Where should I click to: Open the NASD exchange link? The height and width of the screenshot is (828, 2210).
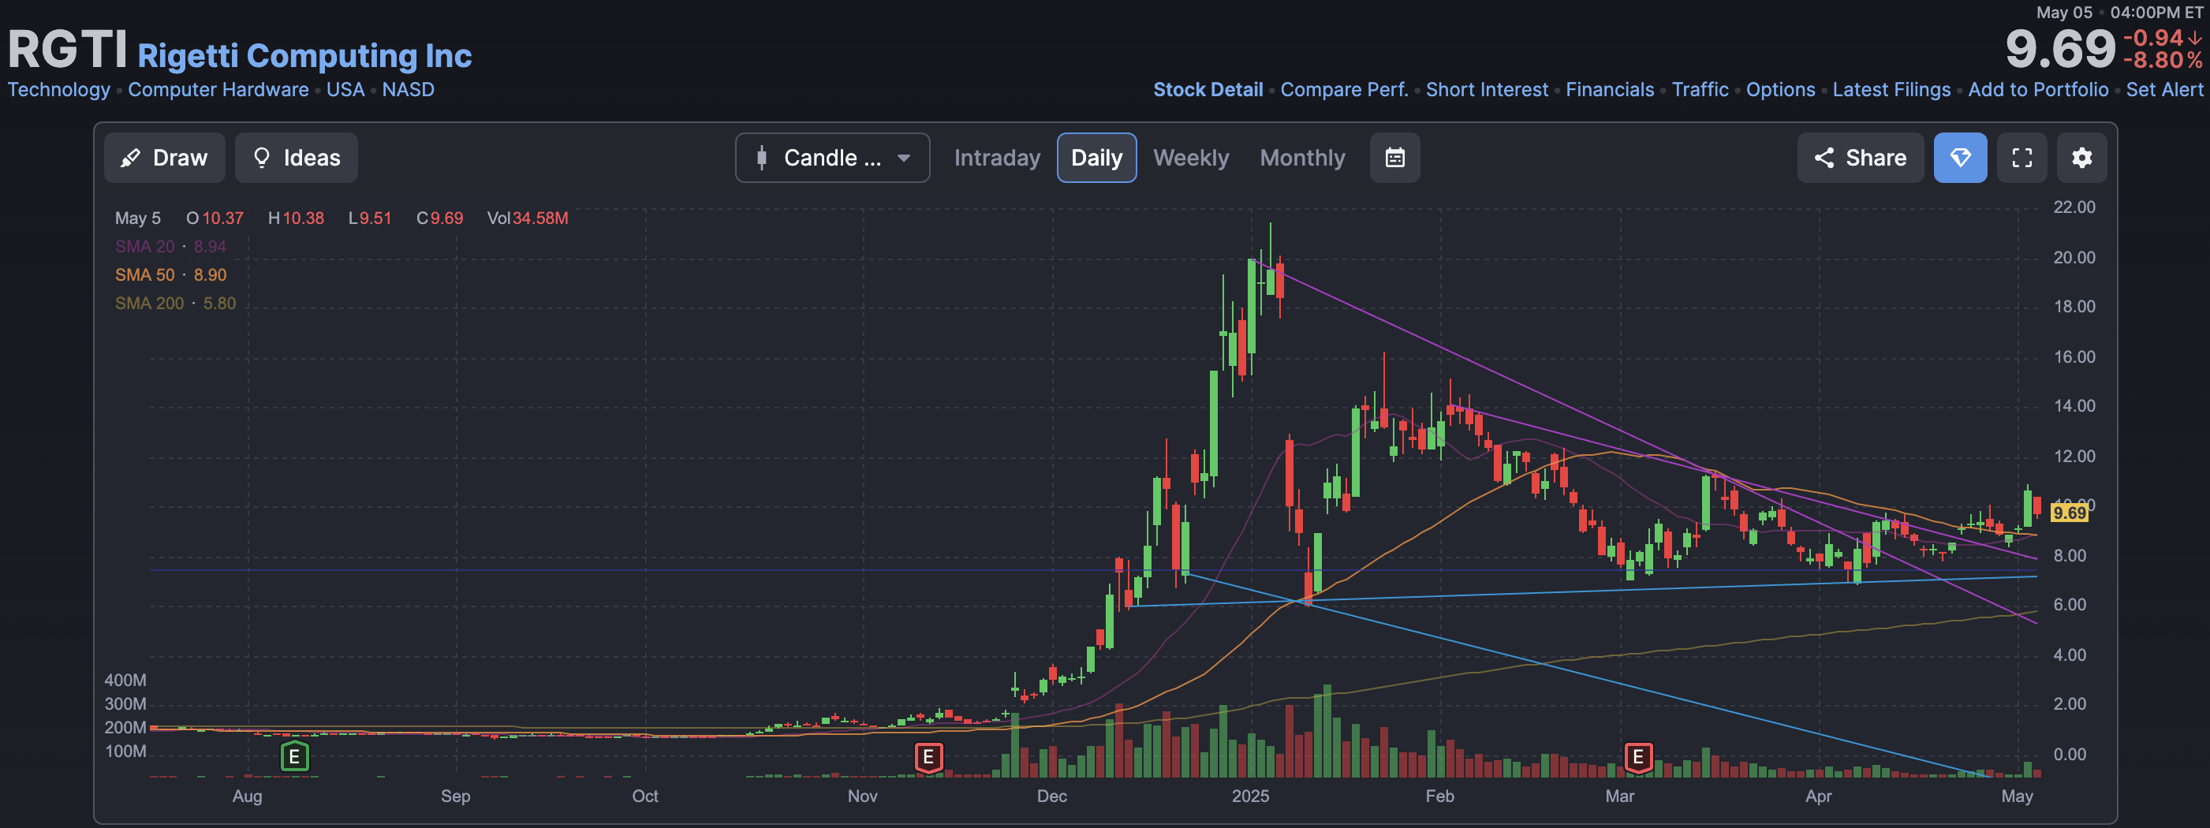pos(409,89)
